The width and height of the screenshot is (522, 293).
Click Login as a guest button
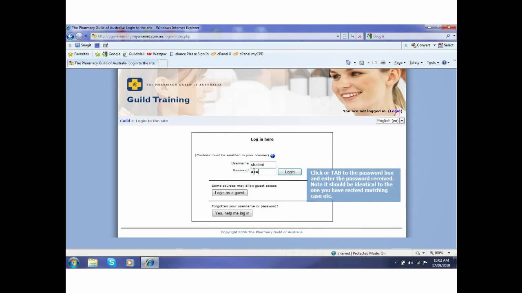pos(230,193)
